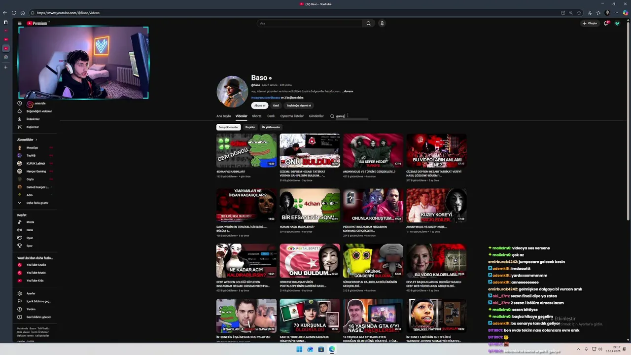Open Edge Copilot icon
This screenshot has width=631, height=355.
coord(626,13)
